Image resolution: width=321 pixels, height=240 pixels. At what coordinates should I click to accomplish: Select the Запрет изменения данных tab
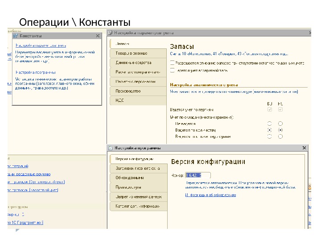[139, 197]
